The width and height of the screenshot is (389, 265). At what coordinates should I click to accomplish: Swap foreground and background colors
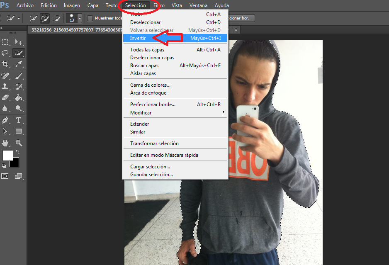[17, 152]
